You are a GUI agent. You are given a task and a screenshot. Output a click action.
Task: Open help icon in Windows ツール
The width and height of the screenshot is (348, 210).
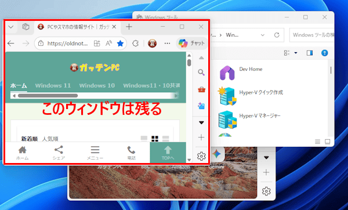coord(324,53)
